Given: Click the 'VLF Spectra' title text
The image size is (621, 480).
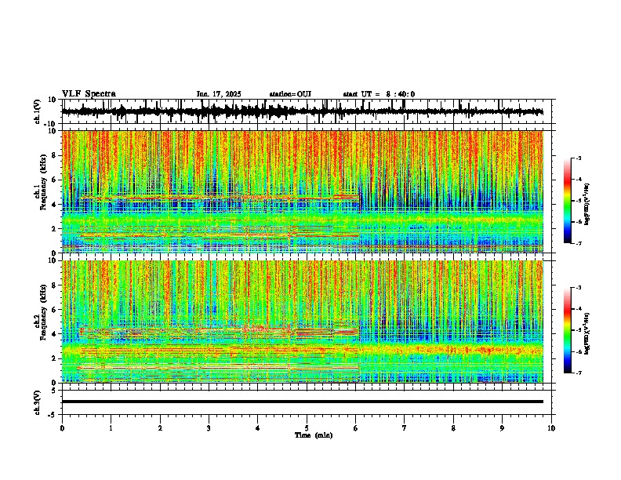Looking at the screenshot, I should (x=89, y=94).
